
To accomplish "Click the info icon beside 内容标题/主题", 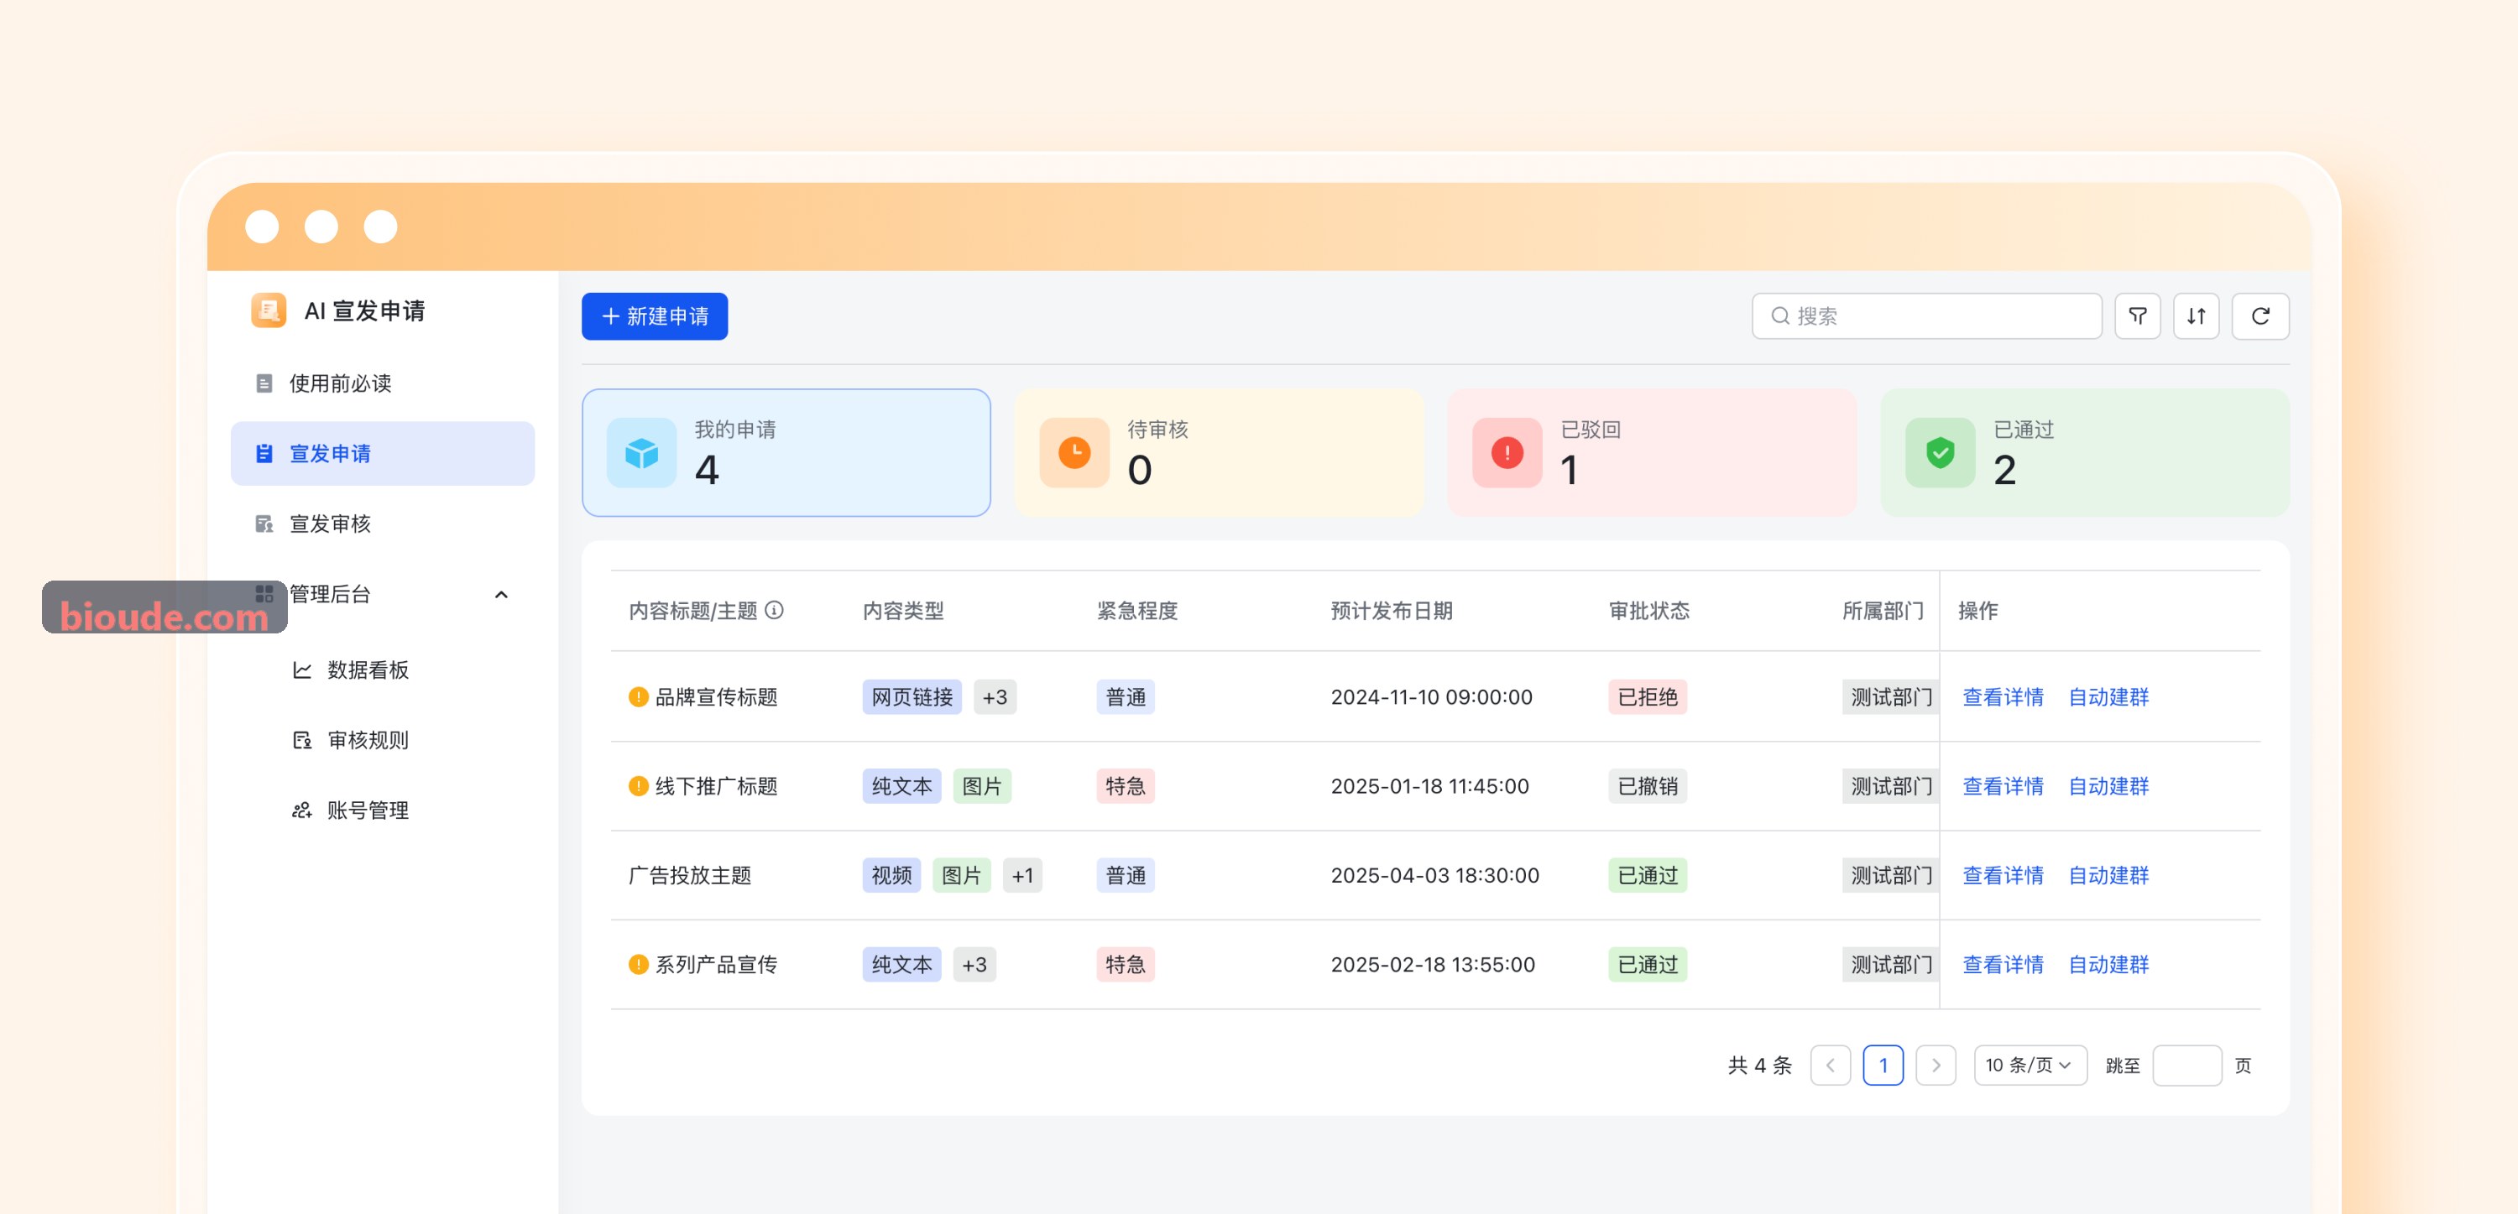I will coord(774,610).
